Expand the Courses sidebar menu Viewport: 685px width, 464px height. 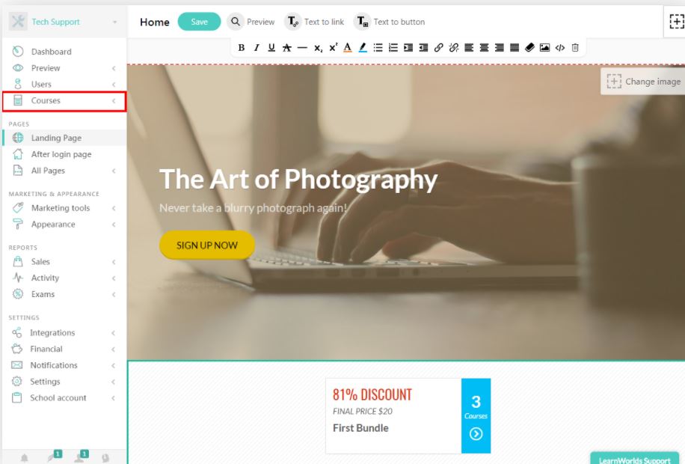coord(64,101)
